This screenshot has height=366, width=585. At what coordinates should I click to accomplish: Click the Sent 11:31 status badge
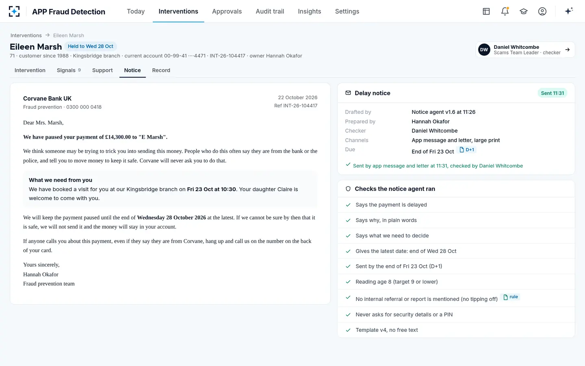[x=552, y=93]
